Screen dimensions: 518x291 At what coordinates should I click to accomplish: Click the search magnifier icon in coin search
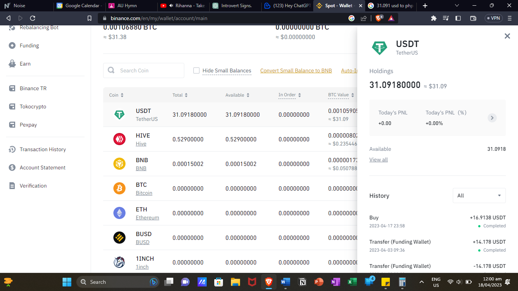coord(111,70)
